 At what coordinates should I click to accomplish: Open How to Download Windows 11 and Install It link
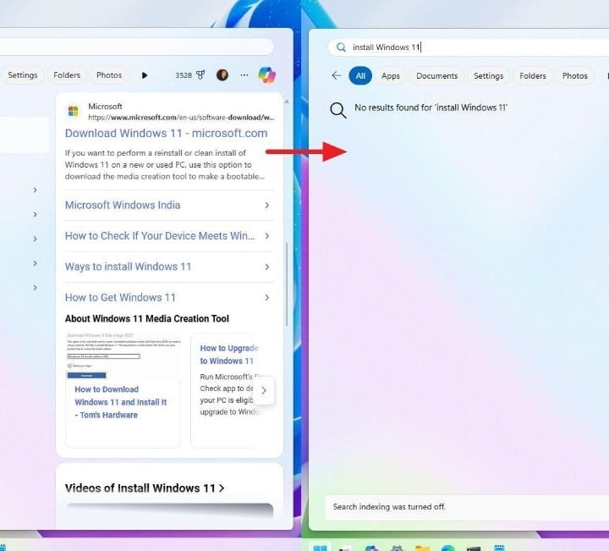(121, 402)
